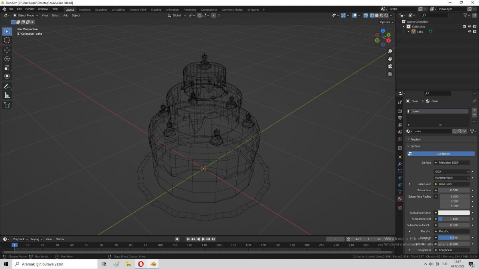479x269 pixels.
Task: Hide the cake object in outliner
Action: click(x=469, y=31)
